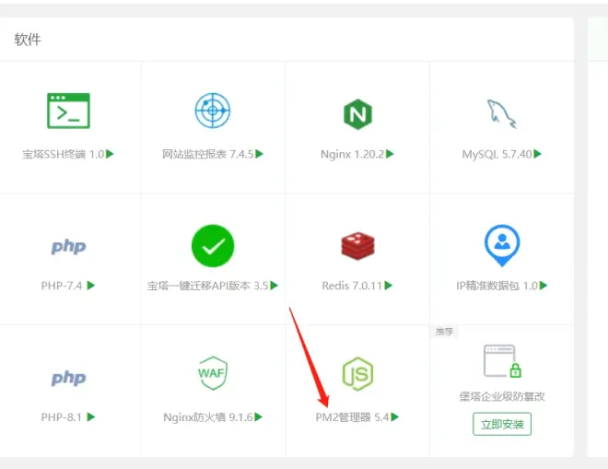The image size is (608, 469).
Task: Click the play arrow next to PHP-8.1
Action: click(90, 417)
